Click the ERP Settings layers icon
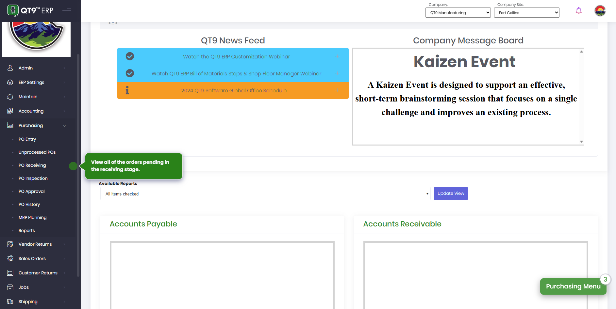The height and width of the screenshot is (309, 616). (x=10, y=82)
